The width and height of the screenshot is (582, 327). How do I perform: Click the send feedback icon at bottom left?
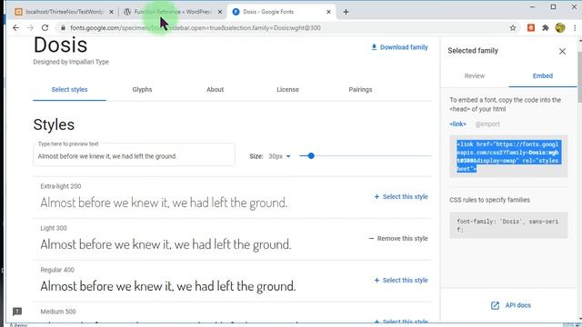[x=17, y=312]
